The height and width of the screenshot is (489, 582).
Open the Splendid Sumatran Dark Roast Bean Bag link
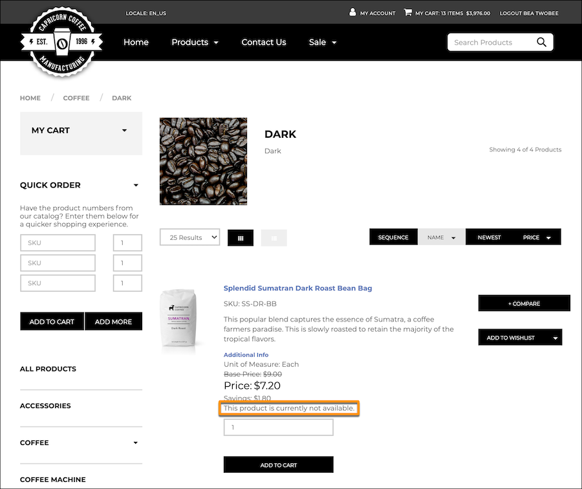[x=297, y=288]
